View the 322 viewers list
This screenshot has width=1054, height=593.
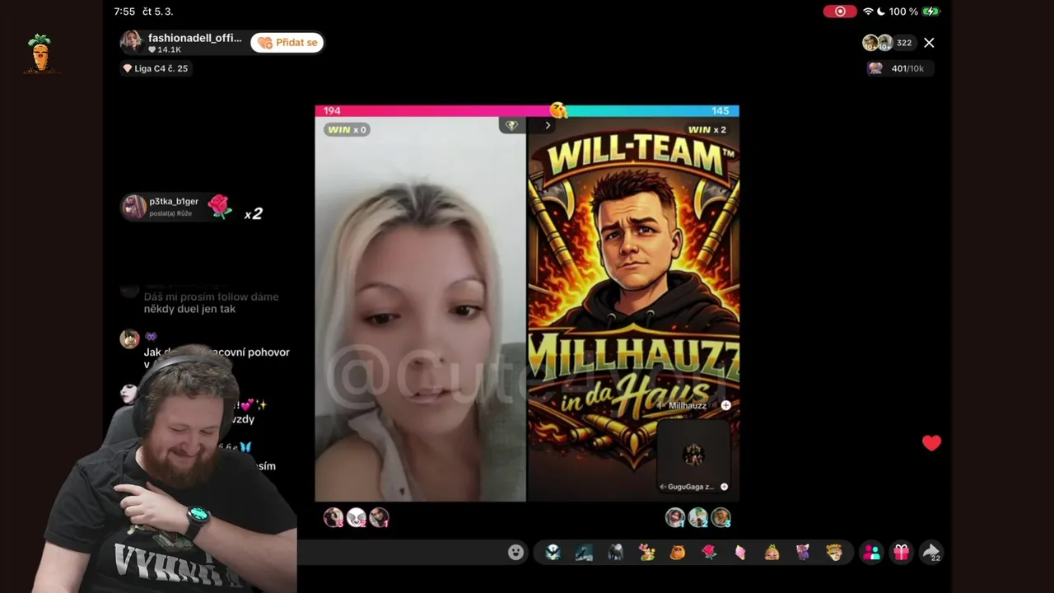(x=904, y=43)
